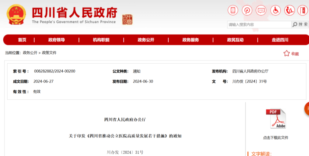Viewport: 309px width, 156px height.
Task: Click the index number 008282882/2024-00200
Action: tap(55, 71)
